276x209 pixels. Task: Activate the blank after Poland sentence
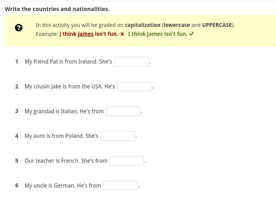(117, 136)
